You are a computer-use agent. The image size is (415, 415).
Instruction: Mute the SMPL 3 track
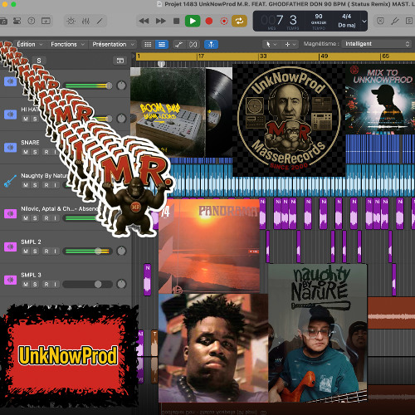tap(26, 285)
